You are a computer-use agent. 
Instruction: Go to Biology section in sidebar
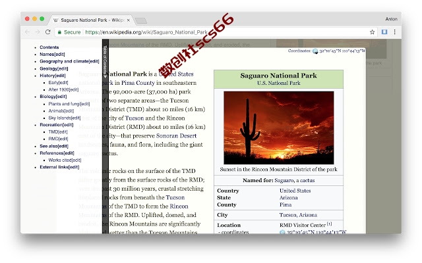point(53,97)
